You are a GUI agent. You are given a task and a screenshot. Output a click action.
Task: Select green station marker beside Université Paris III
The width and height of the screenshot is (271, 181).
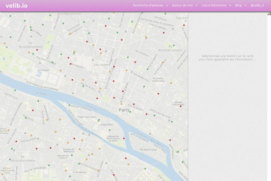tap(72, 155)
